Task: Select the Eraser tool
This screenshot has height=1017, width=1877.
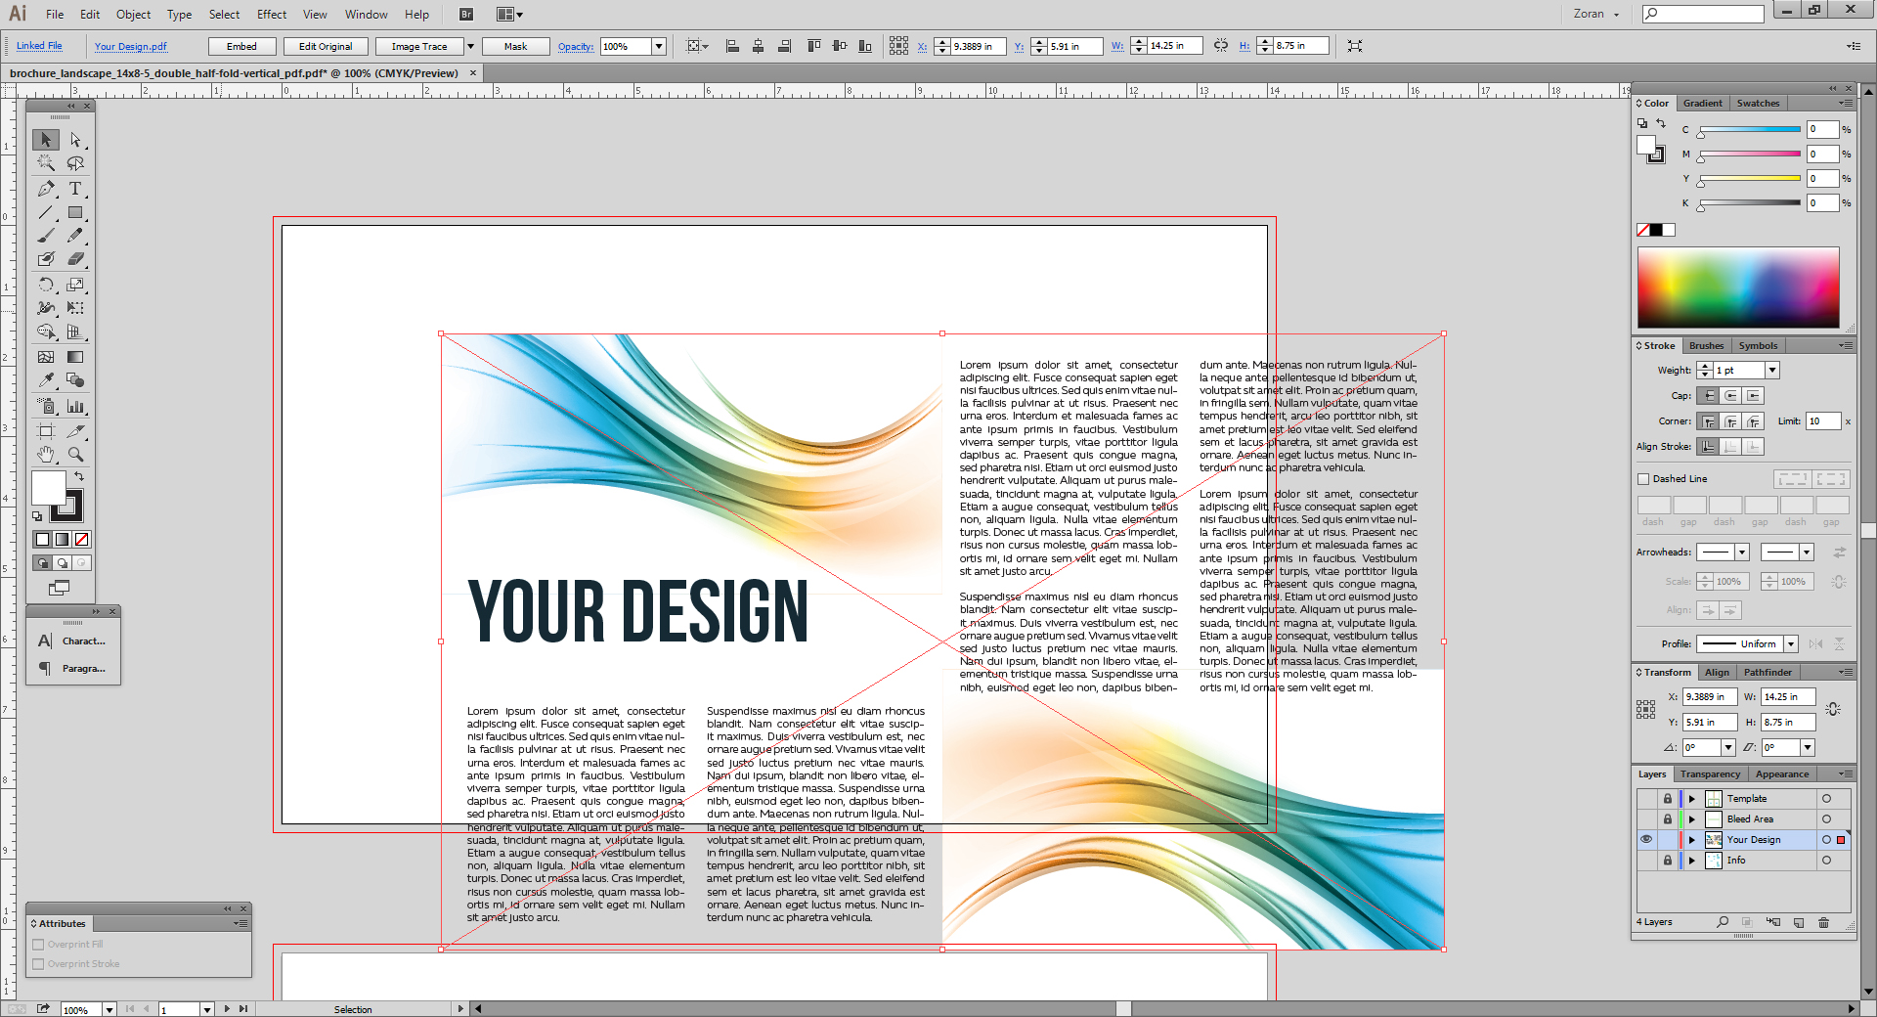Action: point(76,258)
